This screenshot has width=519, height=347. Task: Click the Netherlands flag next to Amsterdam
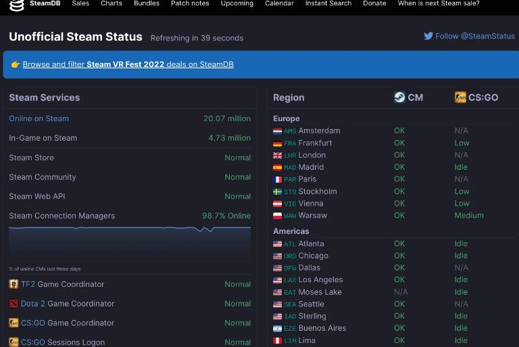point(277,131)
